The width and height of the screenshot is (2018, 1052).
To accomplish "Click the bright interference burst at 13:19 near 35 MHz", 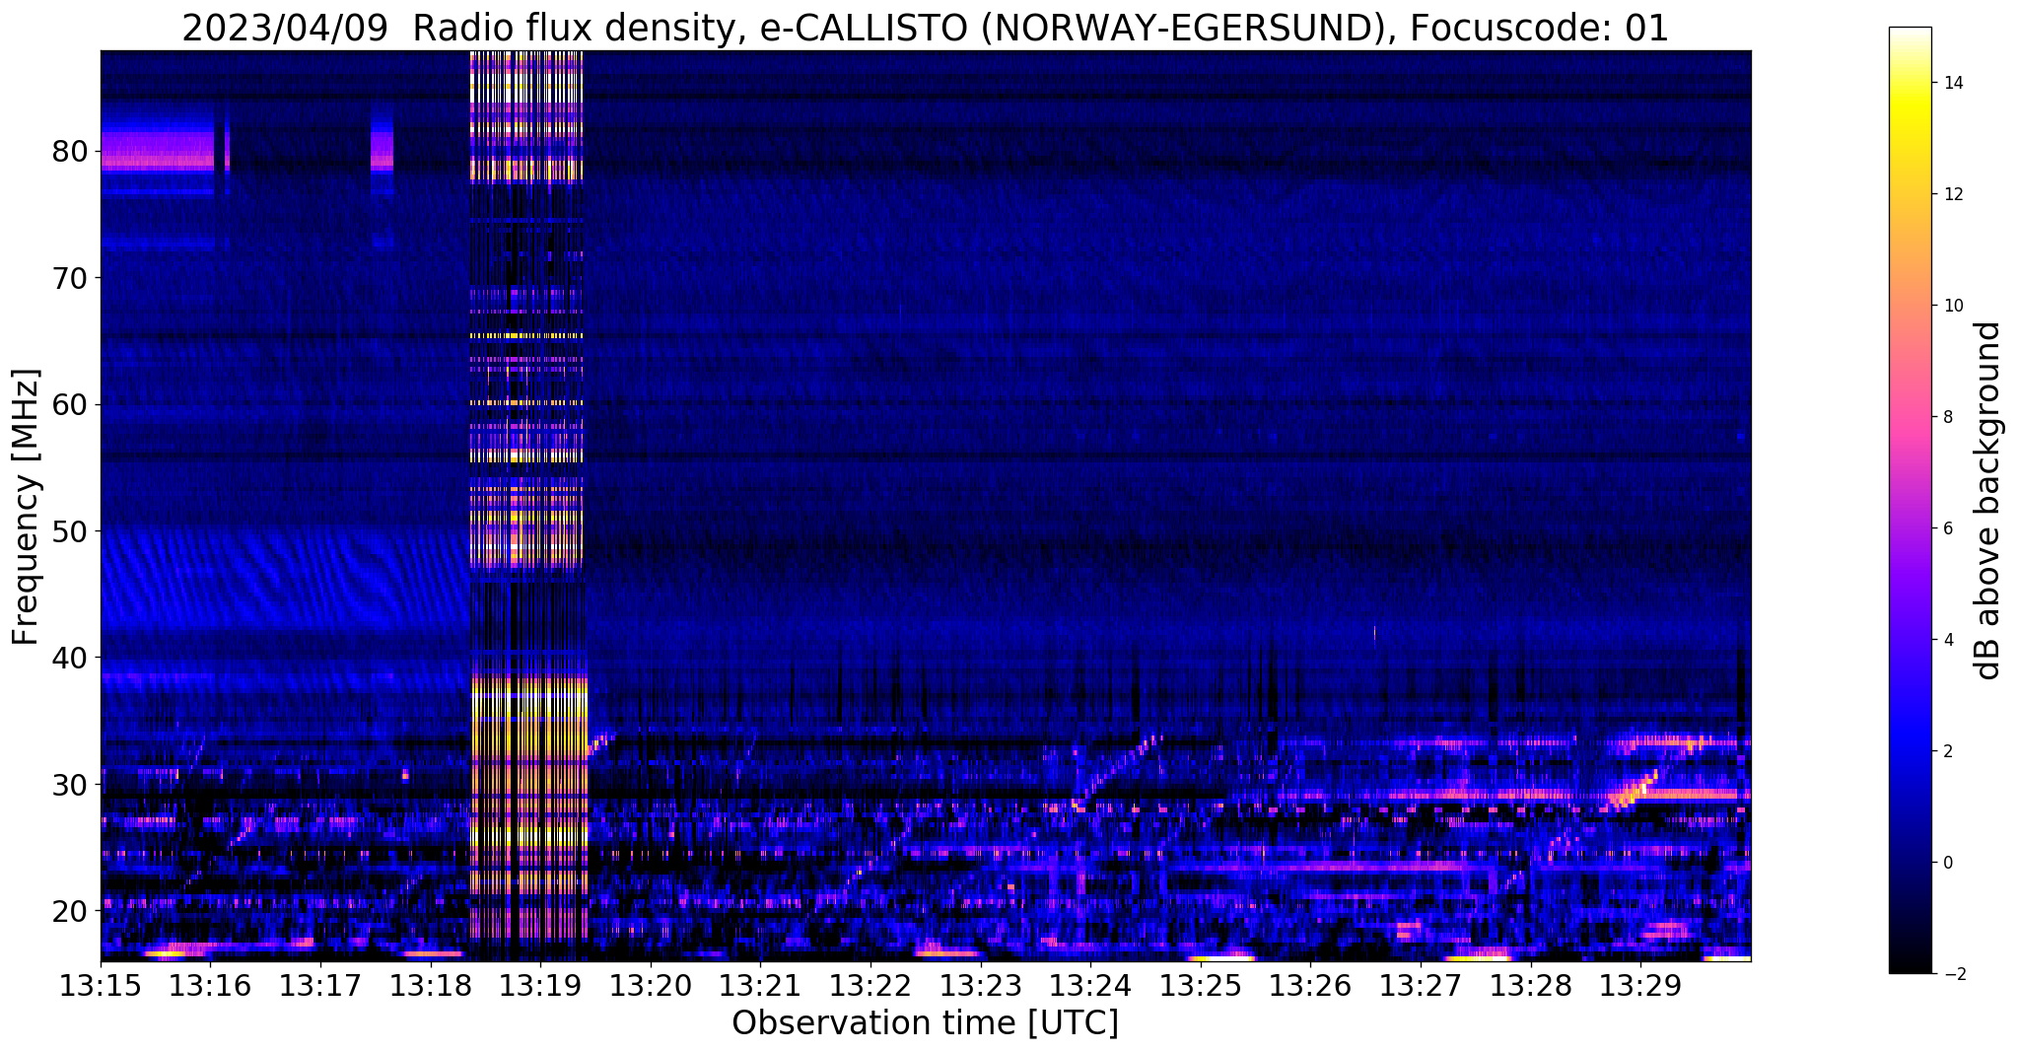I will 529,720.
